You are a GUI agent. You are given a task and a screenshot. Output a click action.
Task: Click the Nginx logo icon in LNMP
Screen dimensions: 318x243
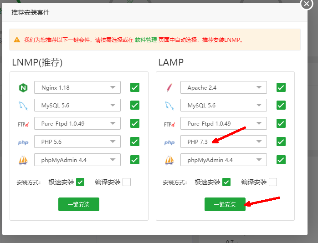pyautogui.click(x=23, y=87)
